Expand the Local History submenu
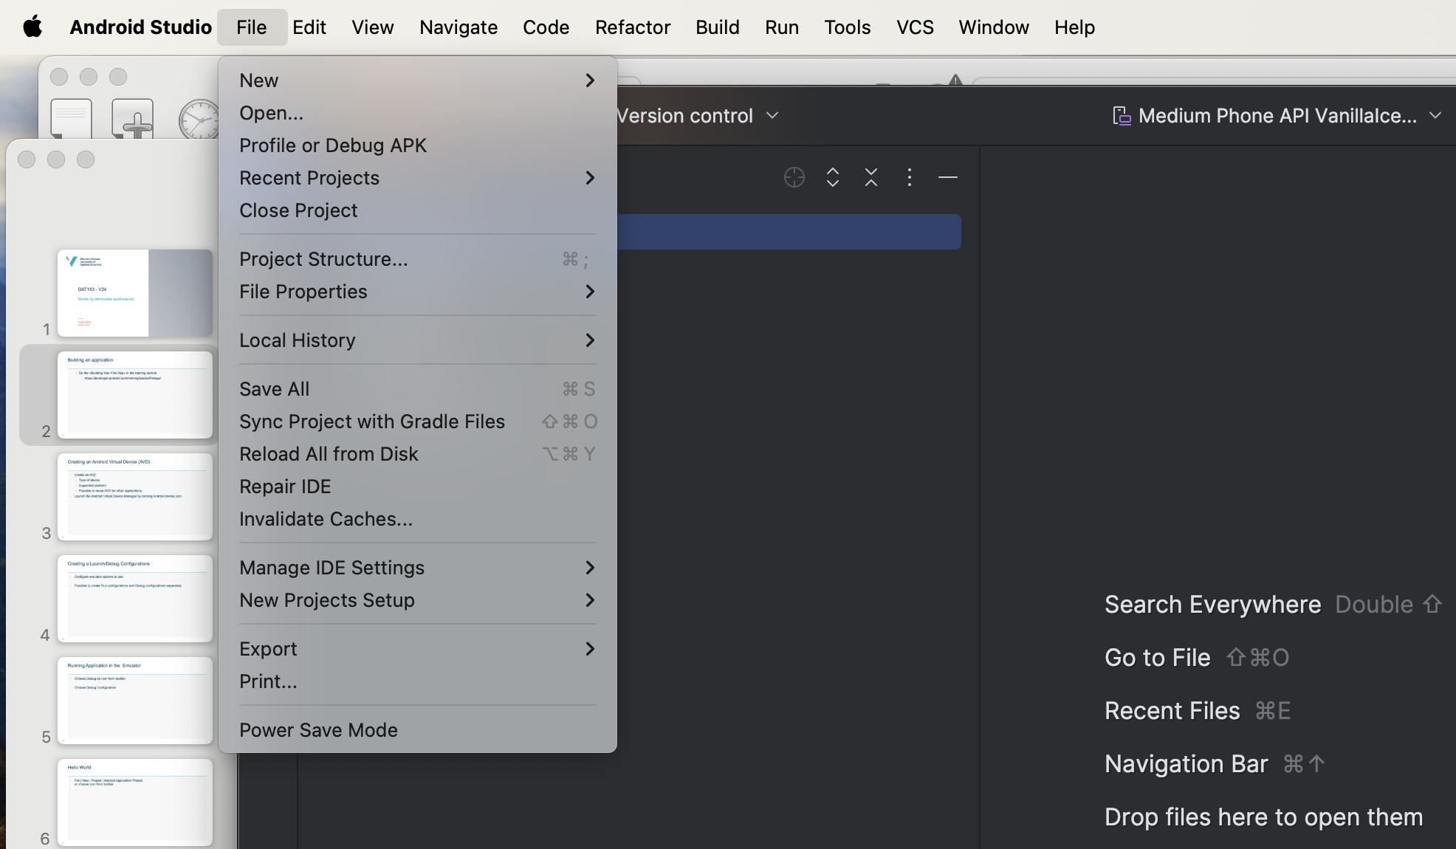Screen dimensions: 1456x849 click(x=418, y=340)
